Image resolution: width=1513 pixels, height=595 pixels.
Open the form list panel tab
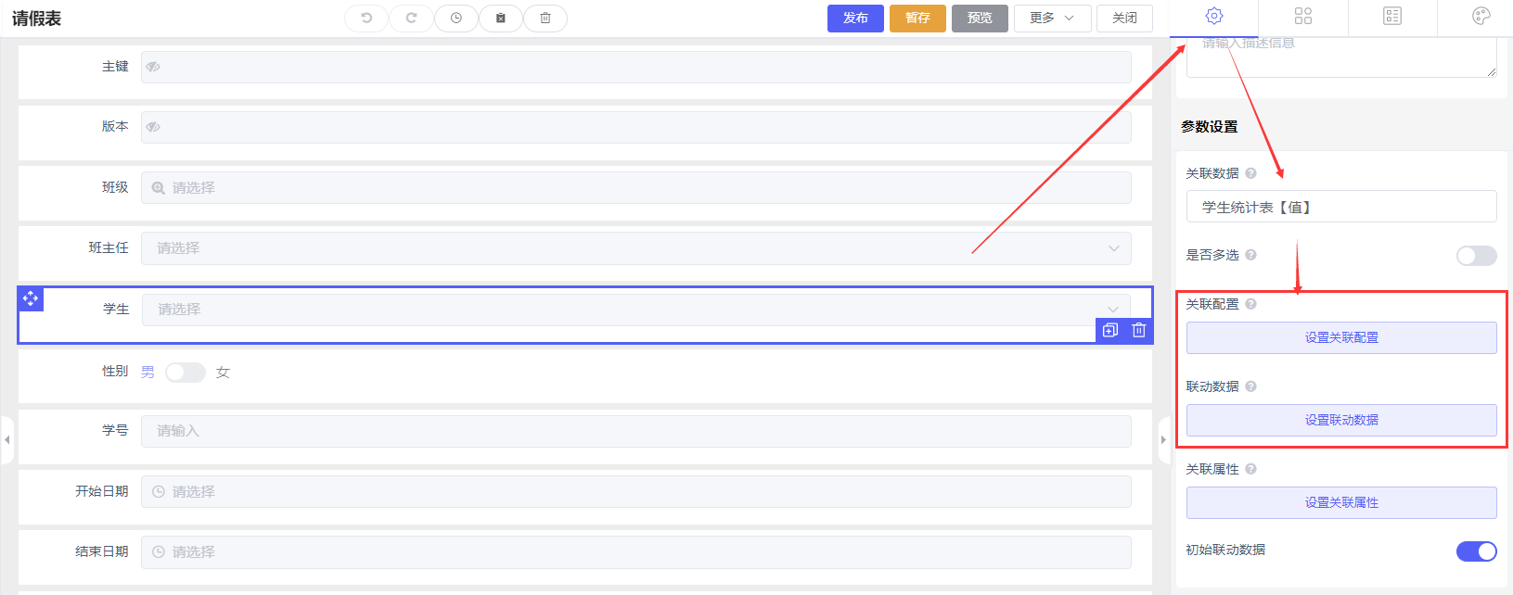(x=1391, y=16)
